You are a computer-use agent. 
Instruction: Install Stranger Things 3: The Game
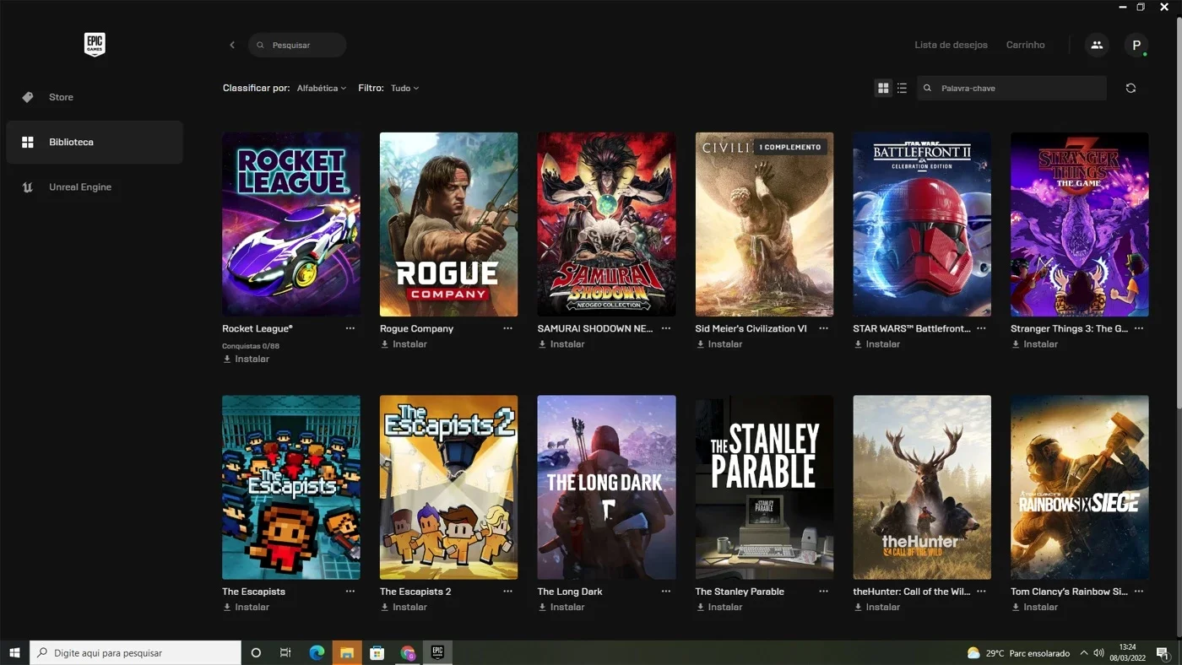tap(1035, 343)
